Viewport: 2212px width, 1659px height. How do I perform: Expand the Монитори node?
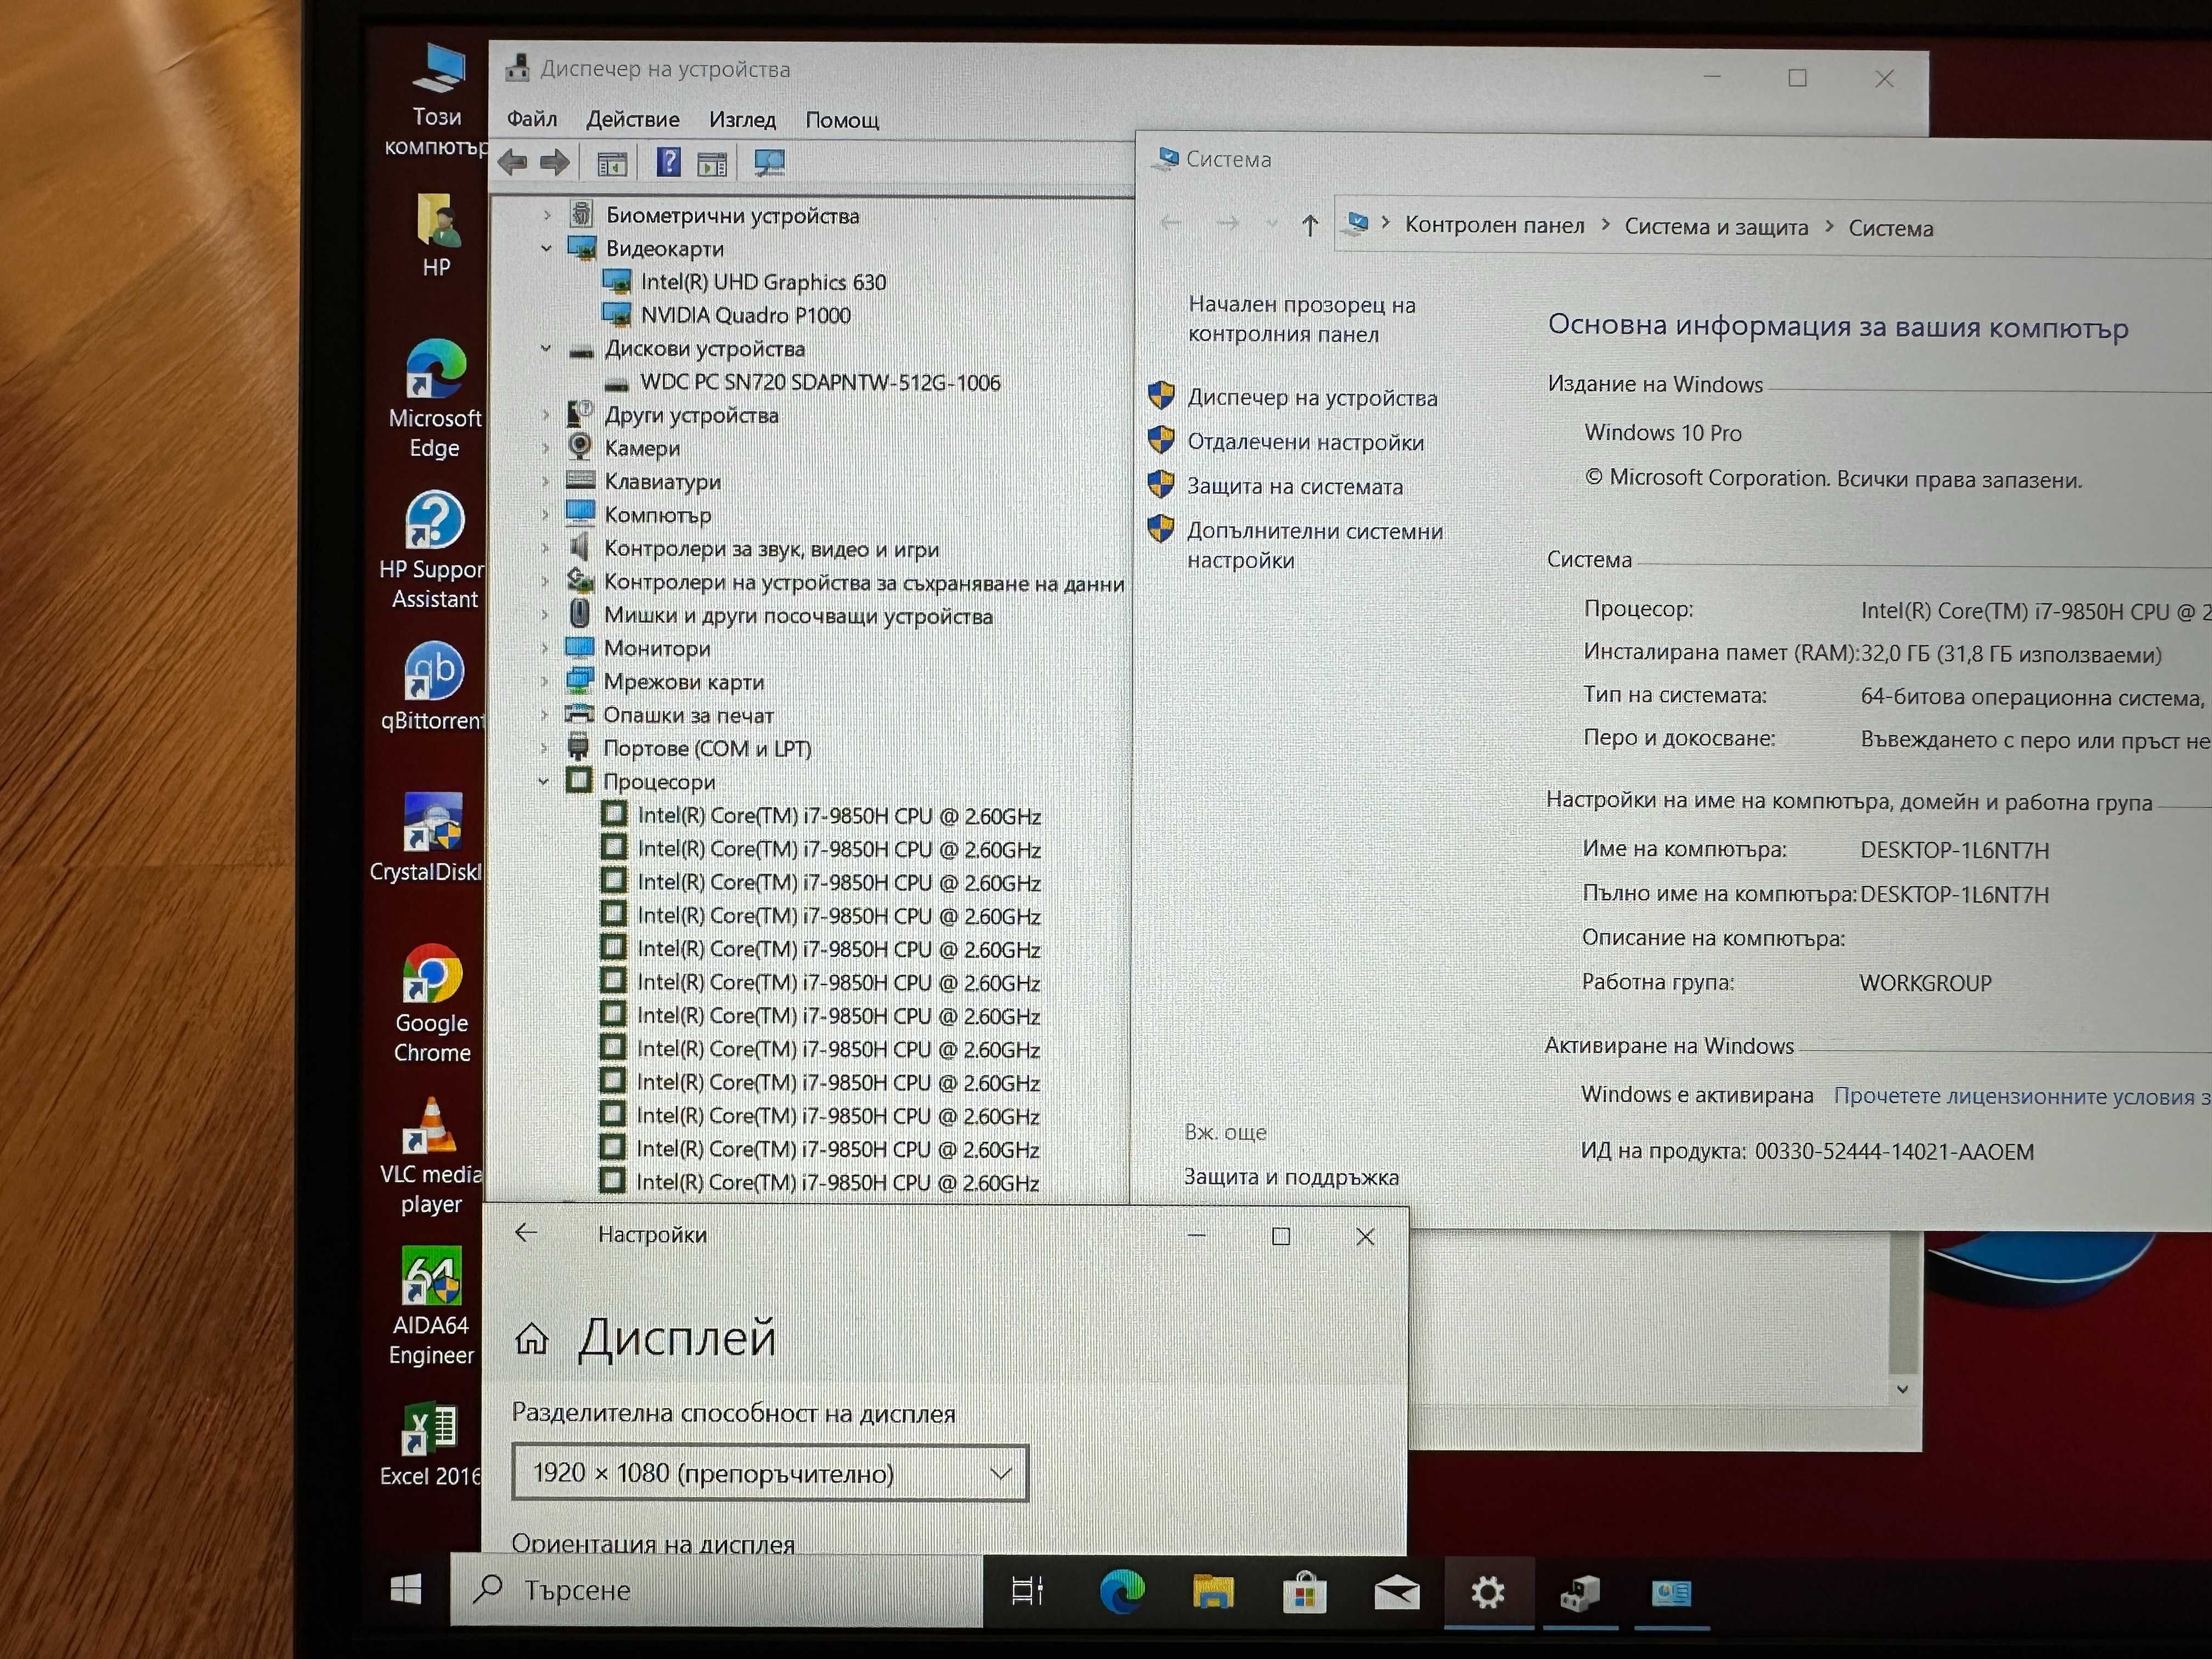(x=545, y=648)
